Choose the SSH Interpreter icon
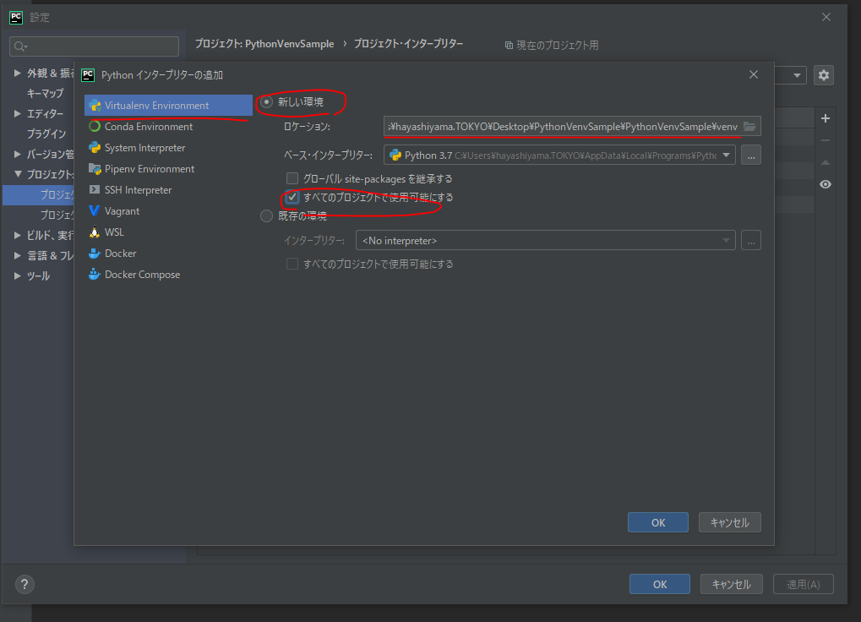The image size is (861, 622). click(95, 190)
